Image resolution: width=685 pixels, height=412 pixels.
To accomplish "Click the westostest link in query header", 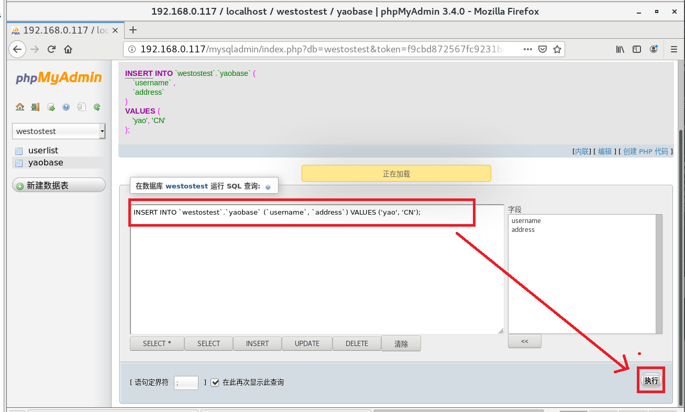I will (186, 186).
